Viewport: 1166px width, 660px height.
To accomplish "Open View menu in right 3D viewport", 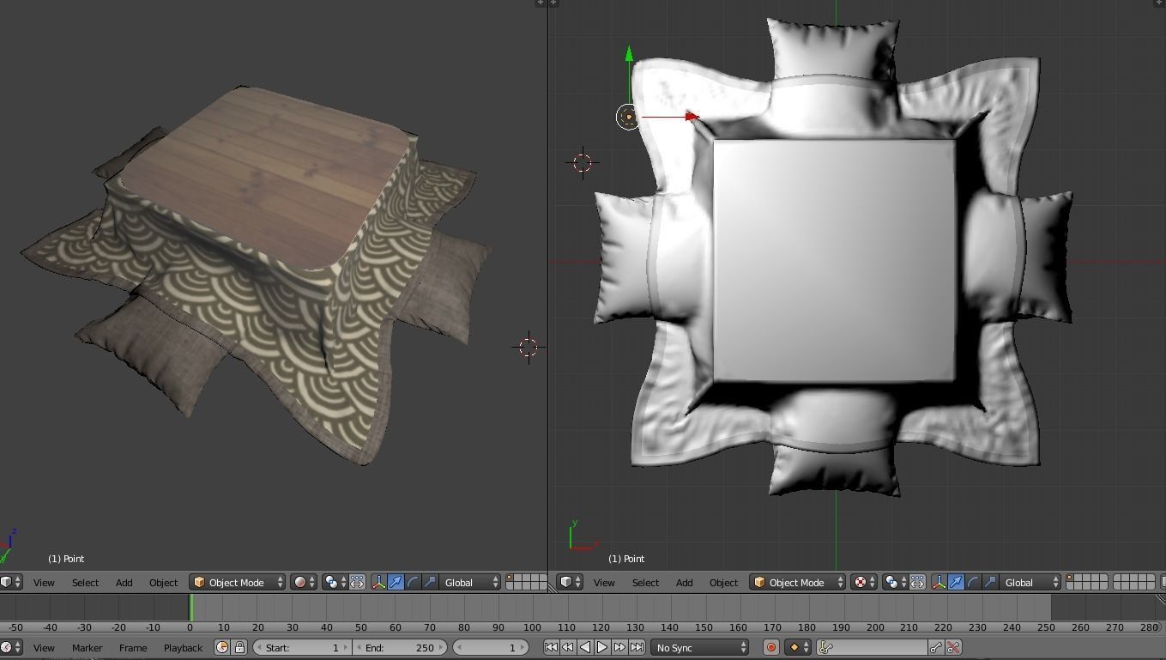I will [604, 582].
